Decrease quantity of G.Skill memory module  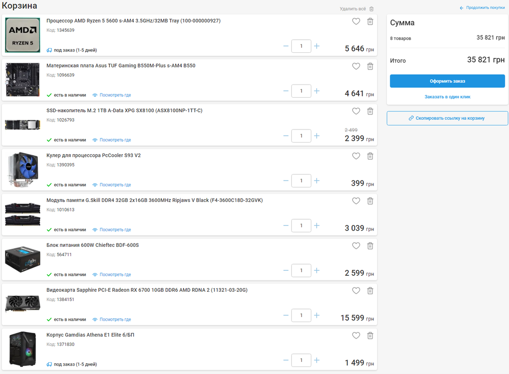click(286, 226)
